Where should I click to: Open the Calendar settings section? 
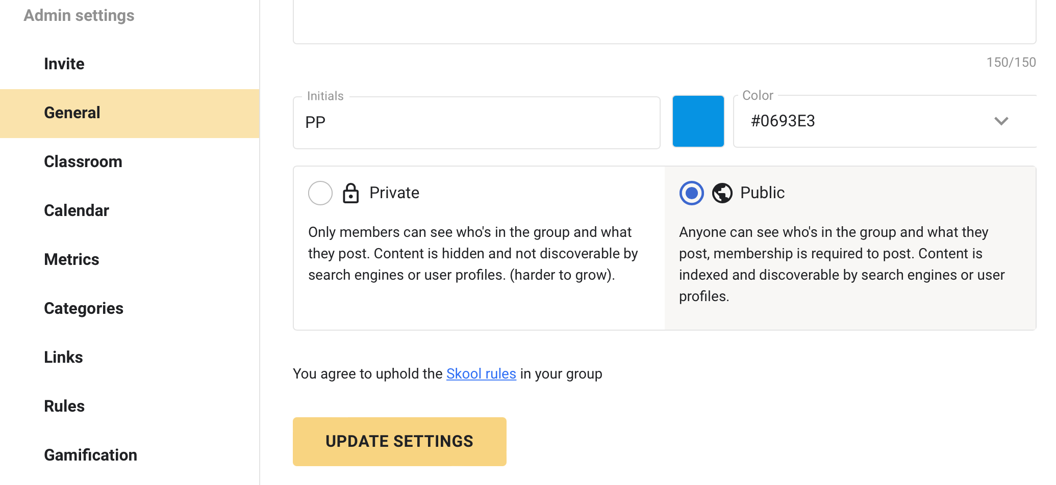(x=77, y=210)
